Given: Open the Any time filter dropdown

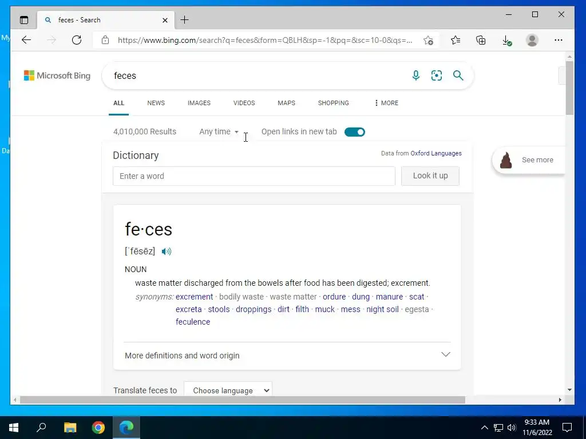Looking at the screenshot, I should point(219,132).
